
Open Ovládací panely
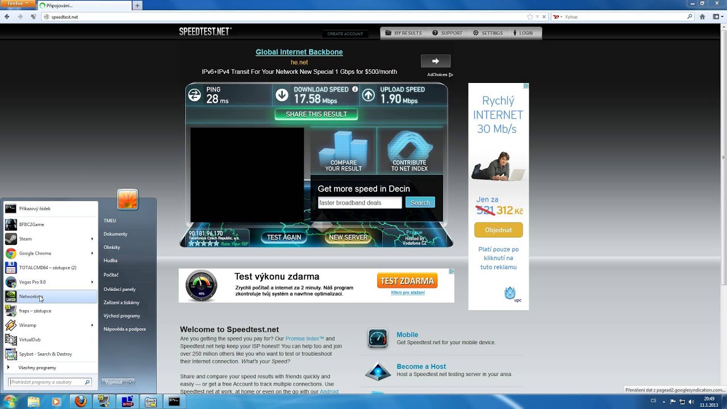point(119,289)
